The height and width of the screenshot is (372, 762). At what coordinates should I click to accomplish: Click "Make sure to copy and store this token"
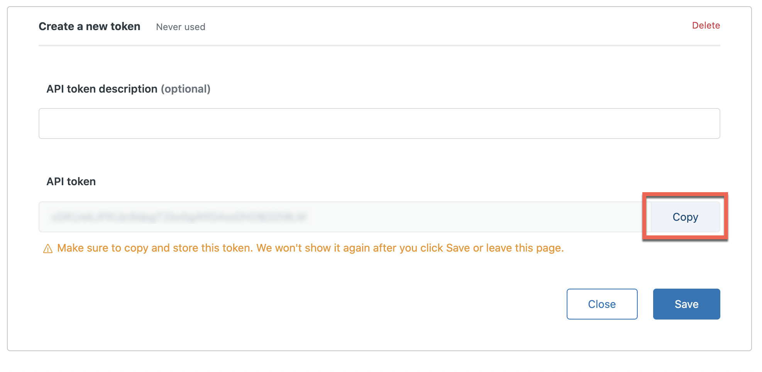(x=154, y=248)
